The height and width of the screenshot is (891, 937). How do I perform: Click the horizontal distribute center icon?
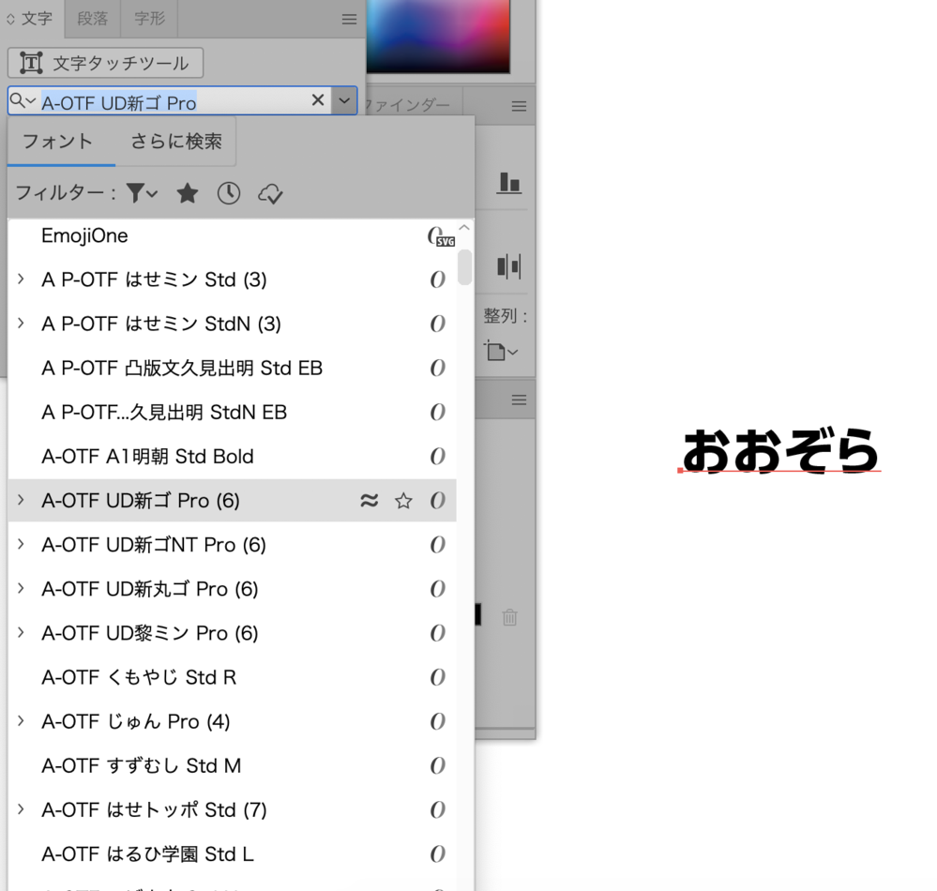coord(509,266)
